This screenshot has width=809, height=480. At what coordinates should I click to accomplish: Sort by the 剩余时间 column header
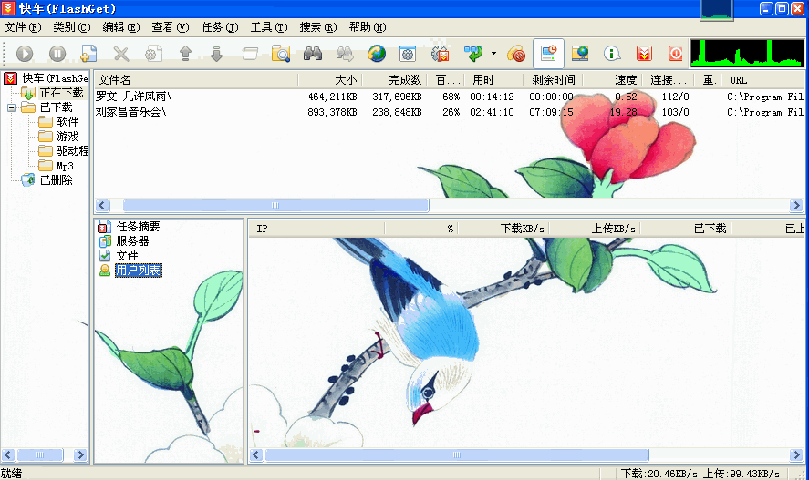(x=551, y=80)
